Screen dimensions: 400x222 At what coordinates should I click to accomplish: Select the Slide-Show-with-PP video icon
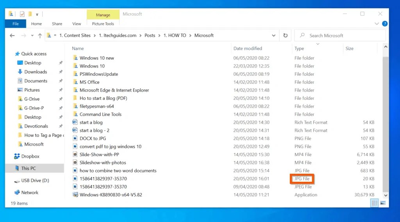pos(75,155)
